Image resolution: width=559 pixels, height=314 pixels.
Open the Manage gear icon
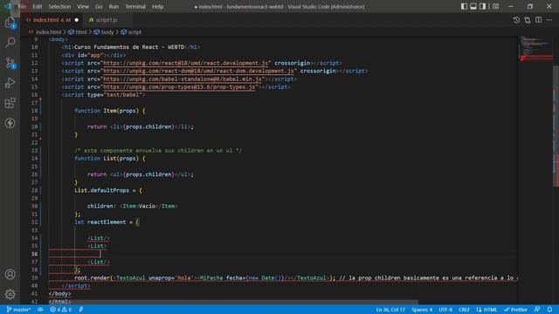10,294
